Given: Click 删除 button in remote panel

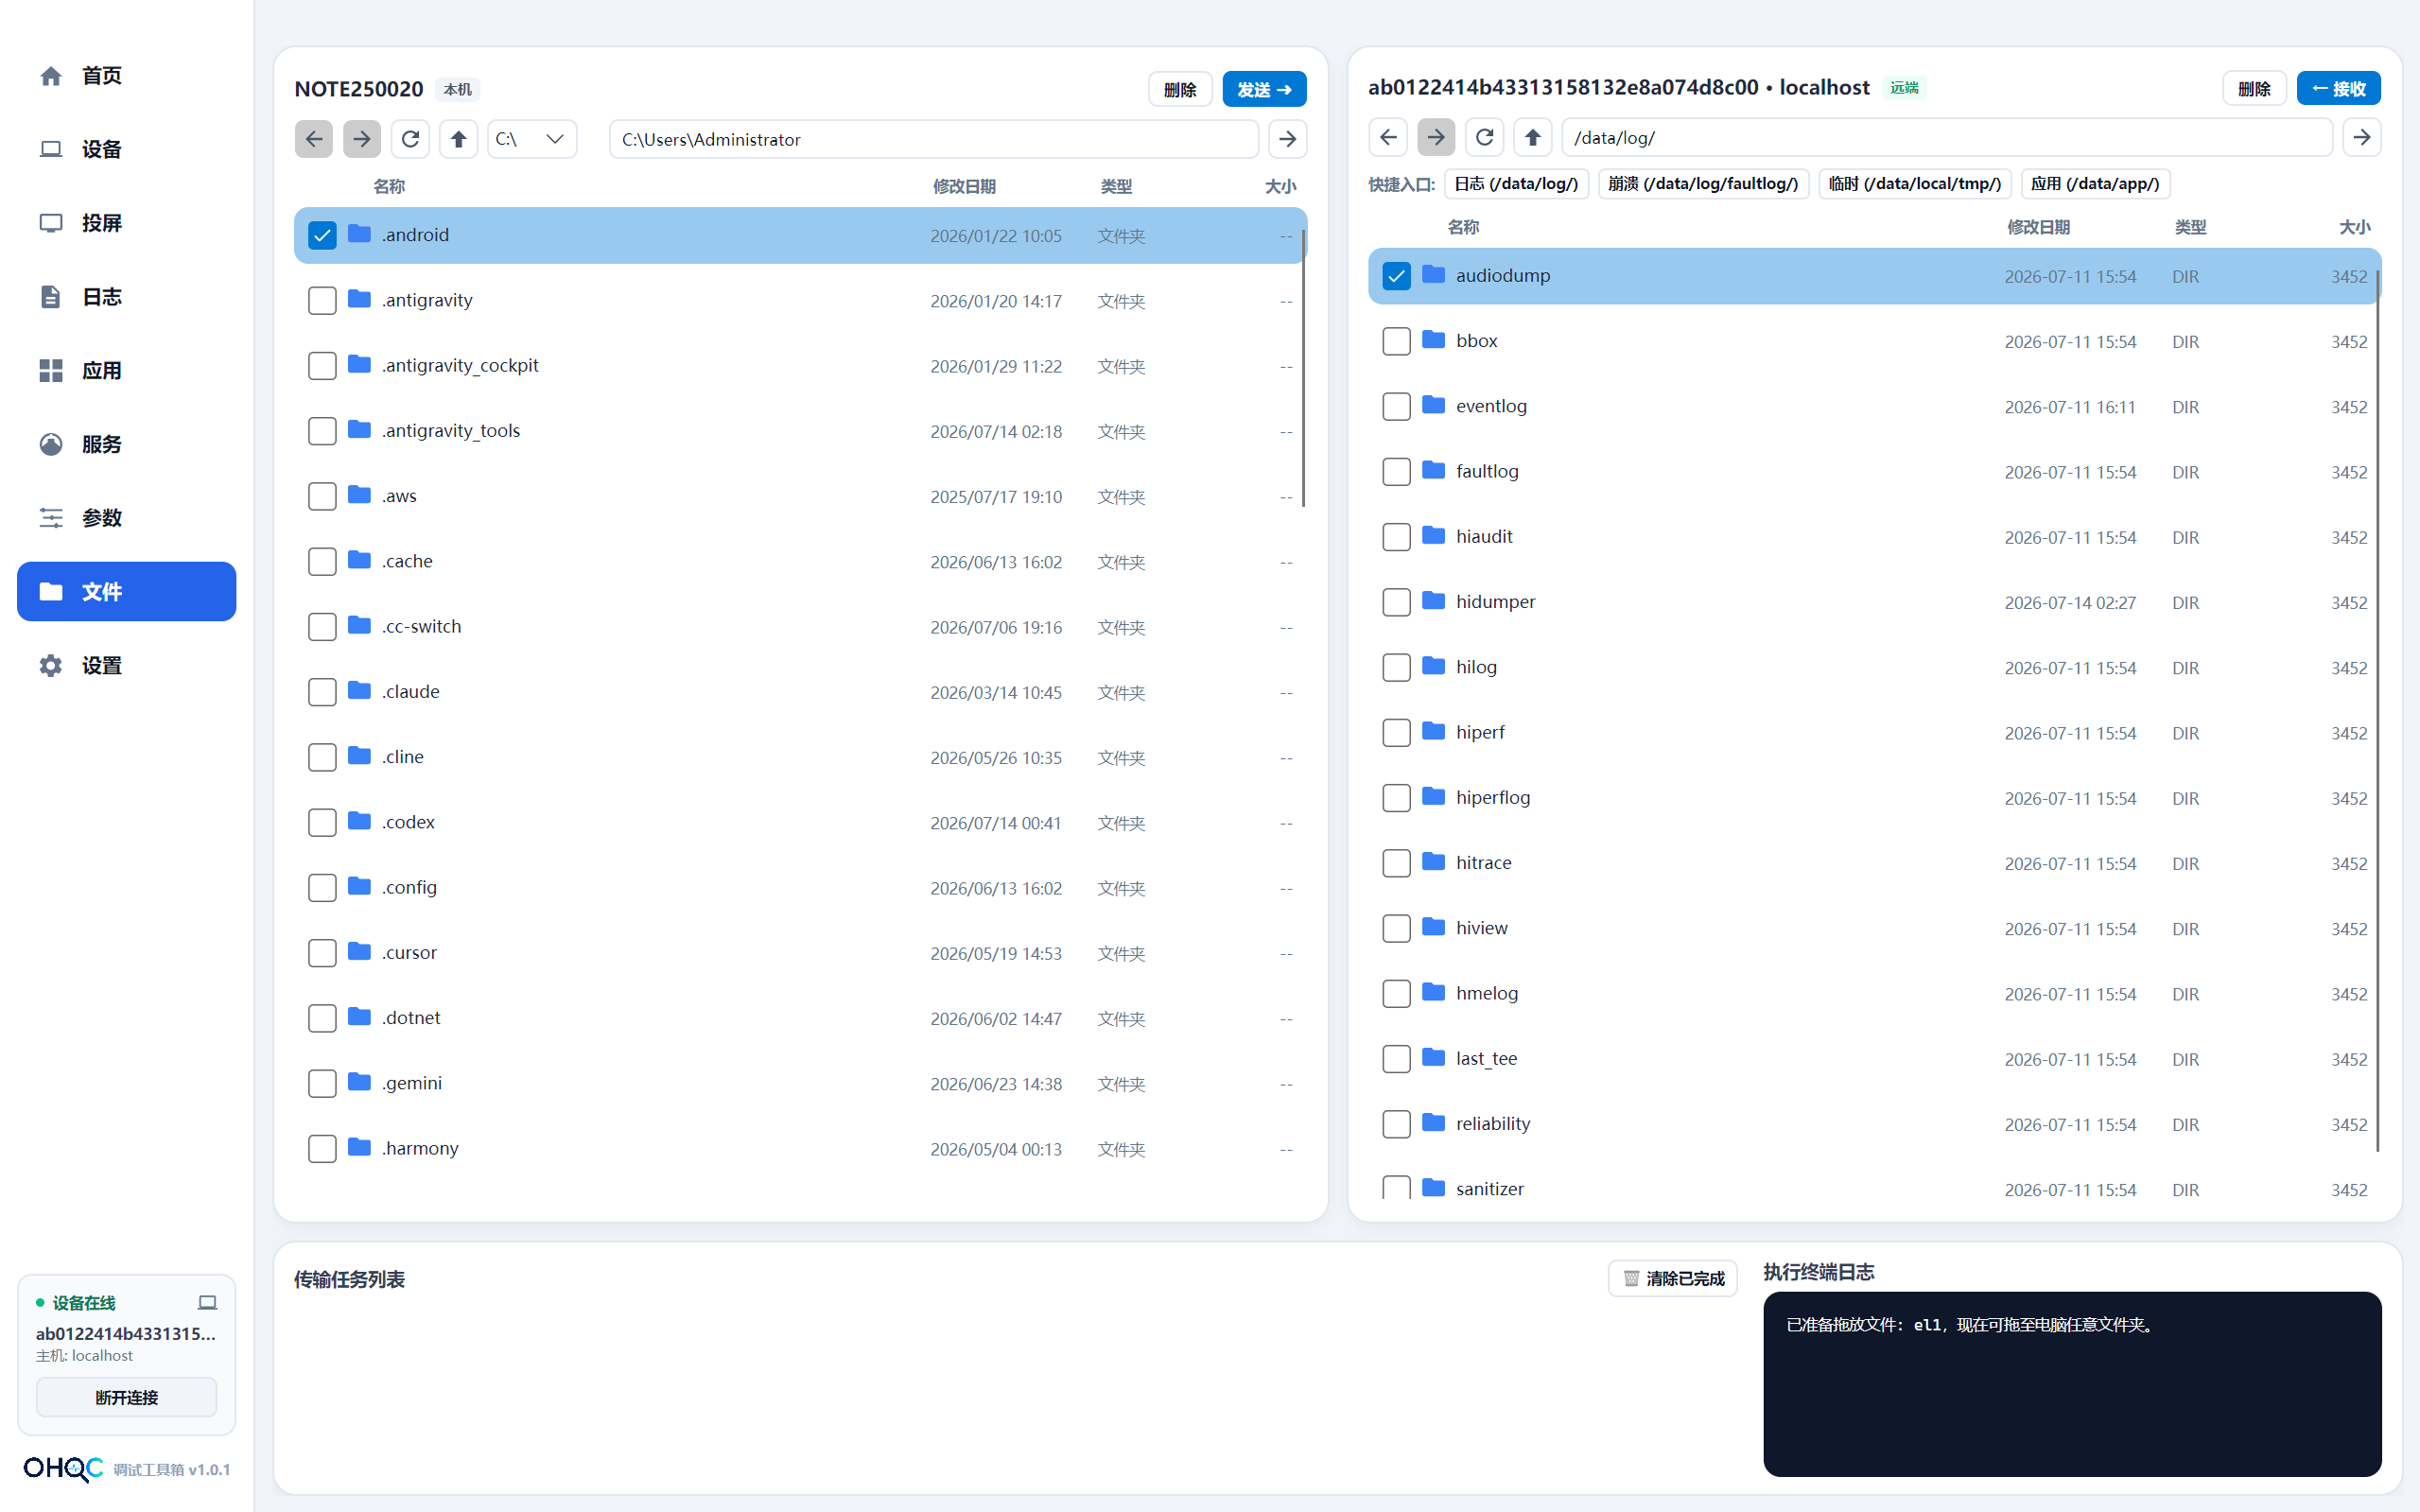Looking at the screenshot, I should point(2254,88).
